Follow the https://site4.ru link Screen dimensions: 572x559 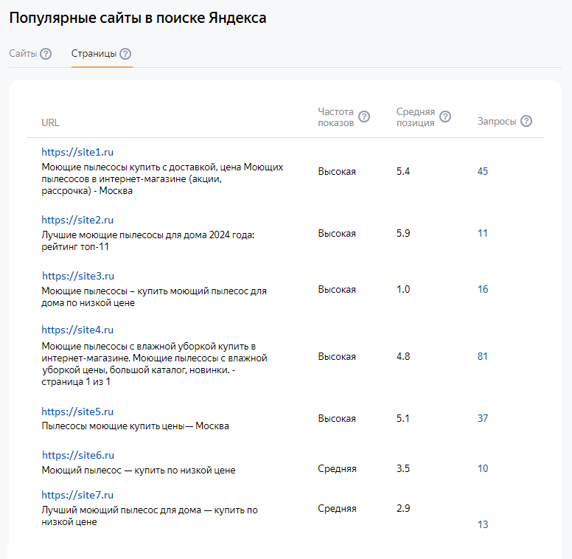(77, 330)
